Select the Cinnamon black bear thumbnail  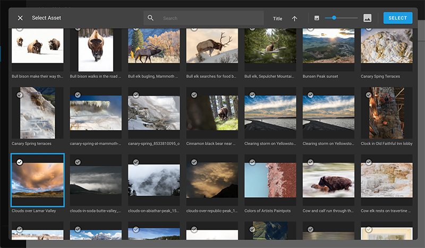(212, 113)
